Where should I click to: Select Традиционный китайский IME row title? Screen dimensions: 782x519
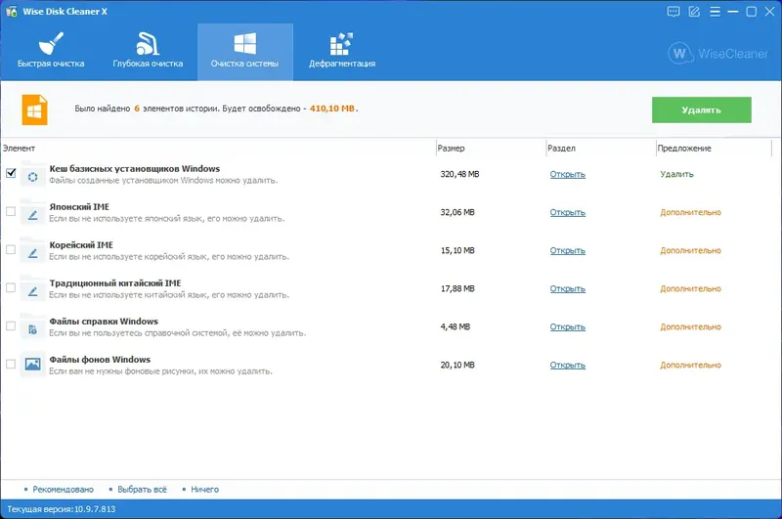tap(115, 283)
